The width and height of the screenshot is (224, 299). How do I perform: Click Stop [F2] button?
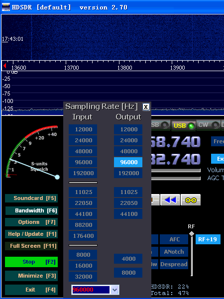tap(31, 262)
